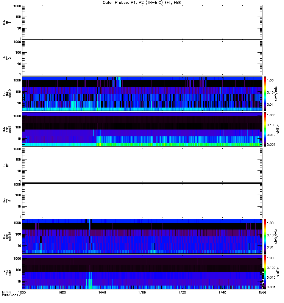This screenshot has height=303, width=284.
Task: Click the "100" y-tick of thb fff 1 panel
Action: click(x=18, y=17)
